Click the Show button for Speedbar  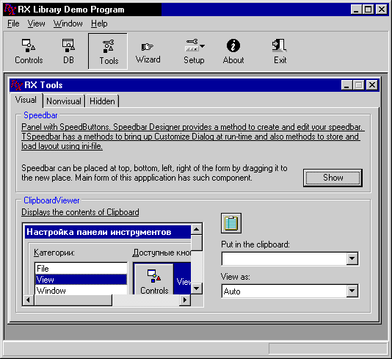[333, 178]
